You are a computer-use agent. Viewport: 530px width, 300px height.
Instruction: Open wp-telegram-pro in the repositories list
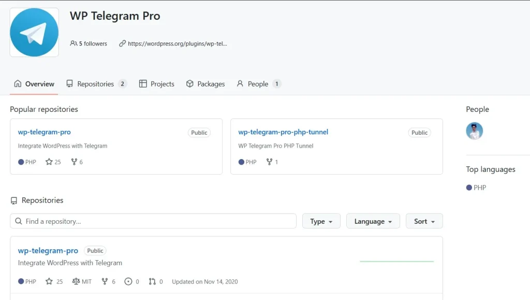48,251
